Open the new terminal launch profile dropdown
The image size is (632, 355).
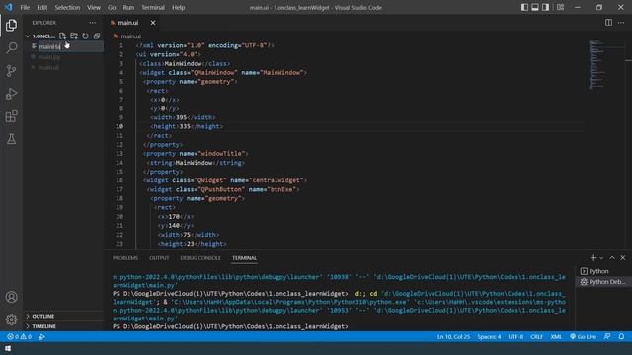(x=601, y=258)
